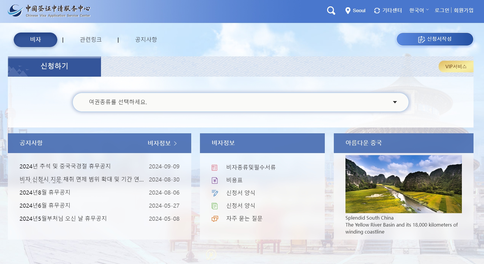
Task: Select the 비자 tab
Action: tap(35, 39)
